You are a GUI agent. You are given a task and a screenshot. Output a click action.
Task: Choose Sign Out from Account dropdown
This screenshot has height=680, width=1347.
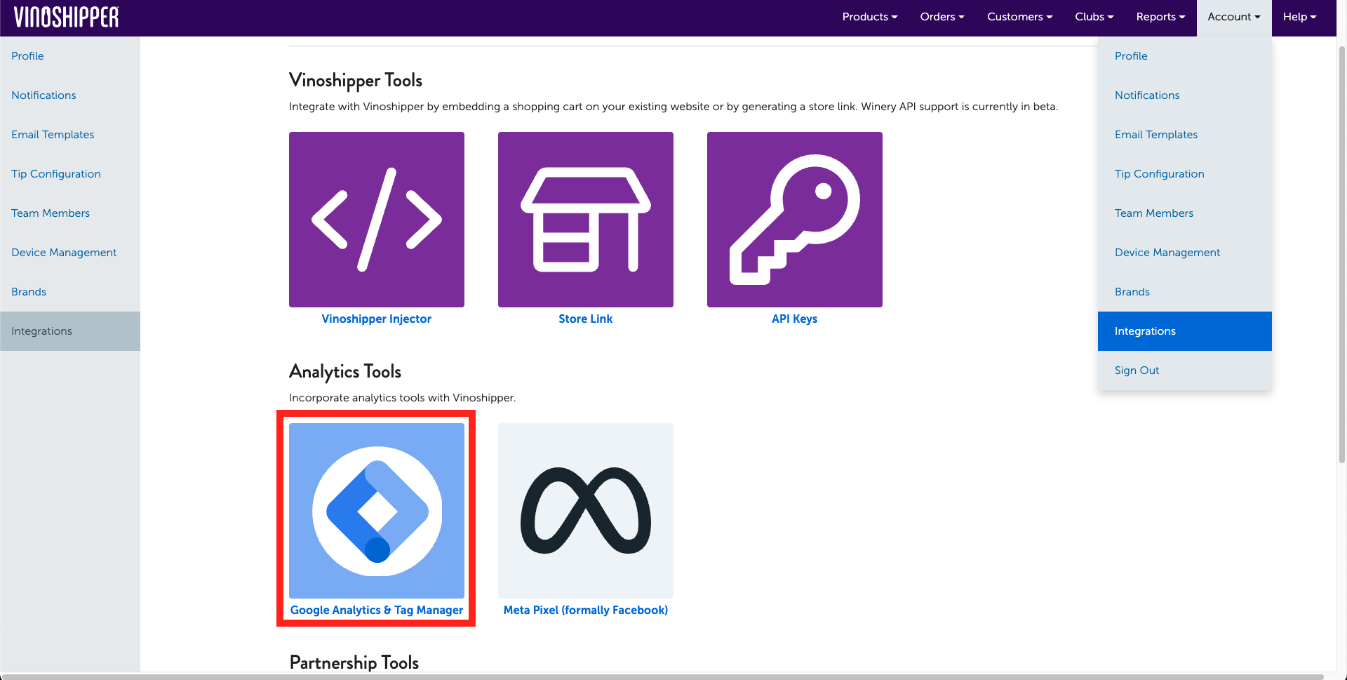[x=1185, y=371]
